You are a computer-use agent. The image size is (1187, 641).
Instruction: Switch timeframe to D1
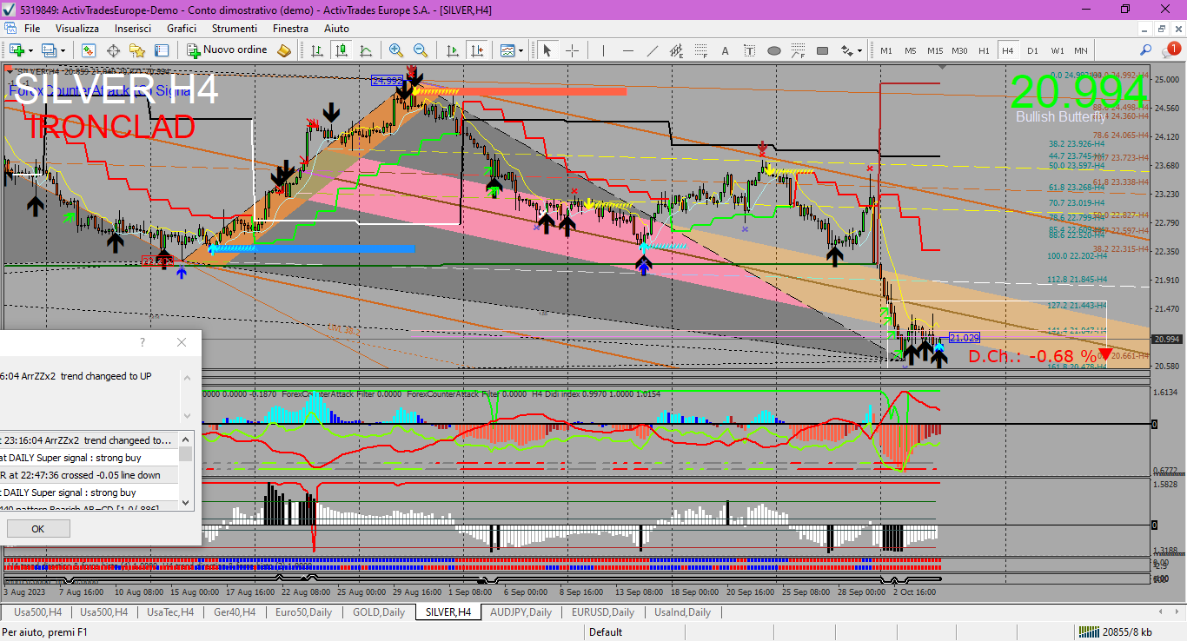pos(1032,50)
